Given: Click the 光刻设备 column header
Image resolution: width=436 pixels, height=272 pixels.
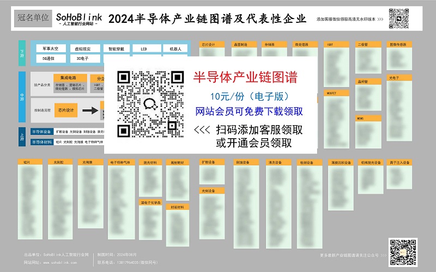Looking at the screenshot, I should (x=212, y=191).
